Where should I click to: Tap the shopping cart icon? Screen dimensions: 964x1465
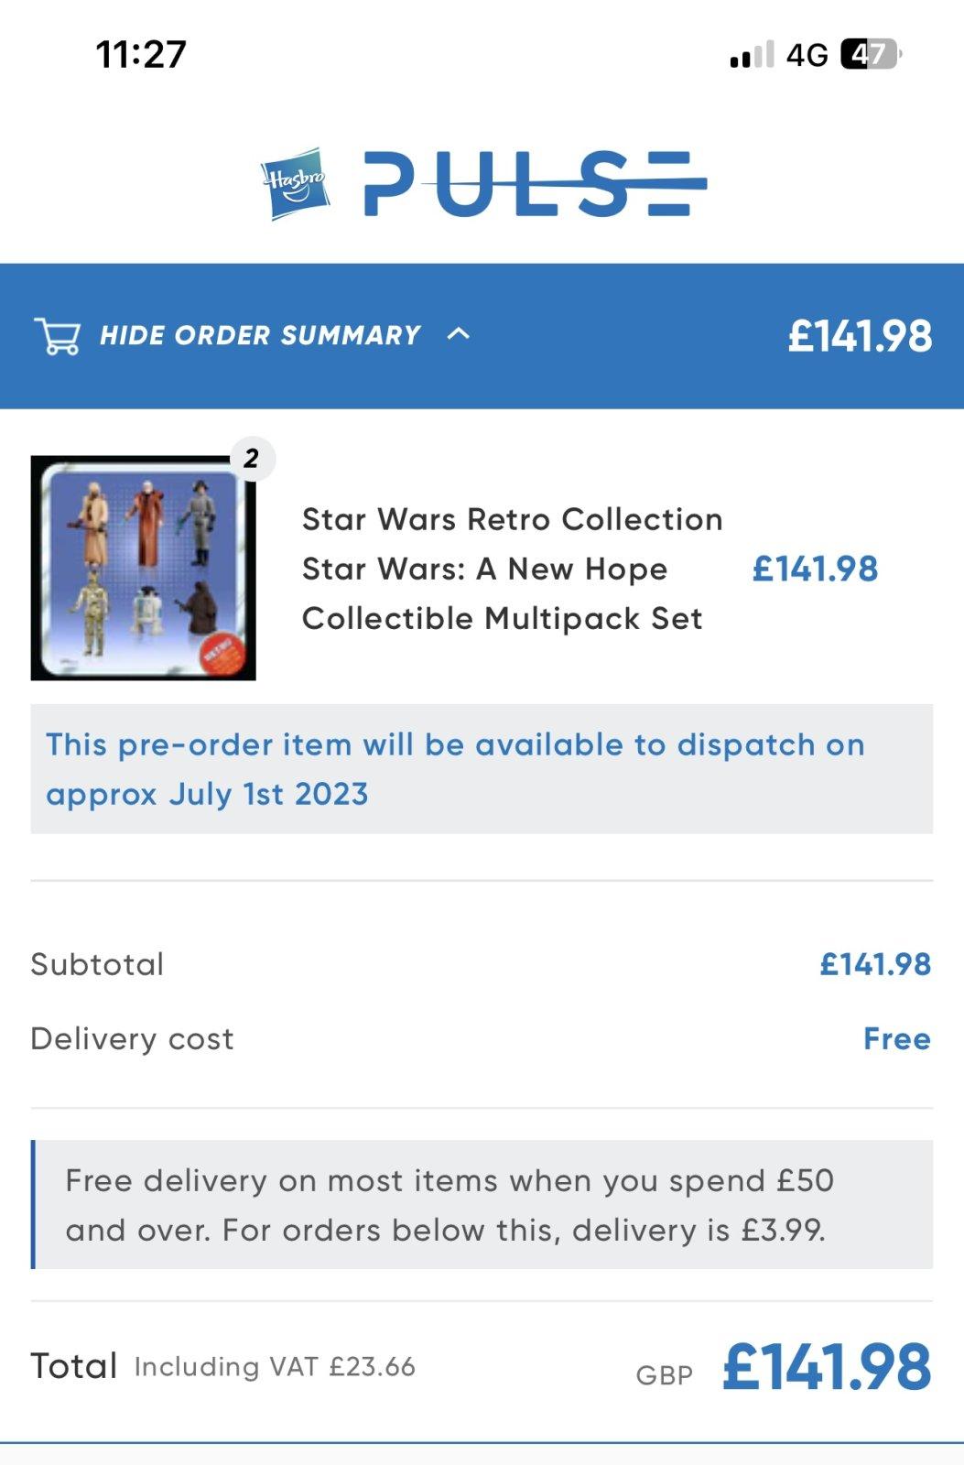57,336
